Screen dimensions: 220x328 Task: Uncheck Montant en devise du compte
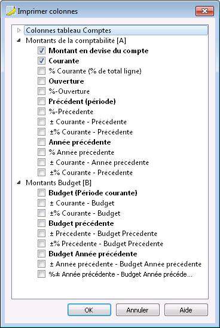41,50
